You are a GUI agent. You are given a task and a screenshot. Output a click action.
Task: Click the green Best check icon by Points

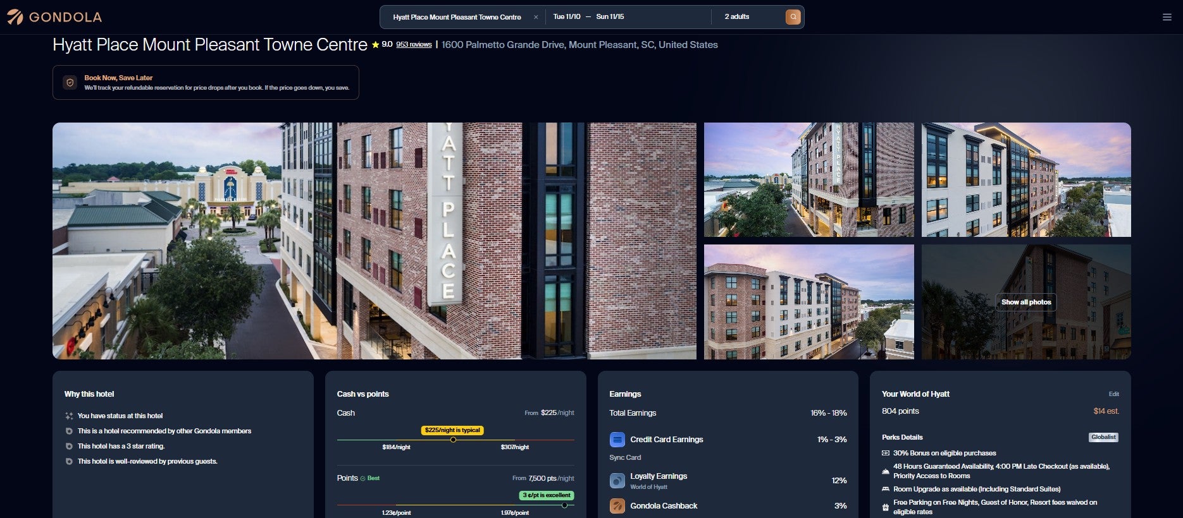coord(362,478)
